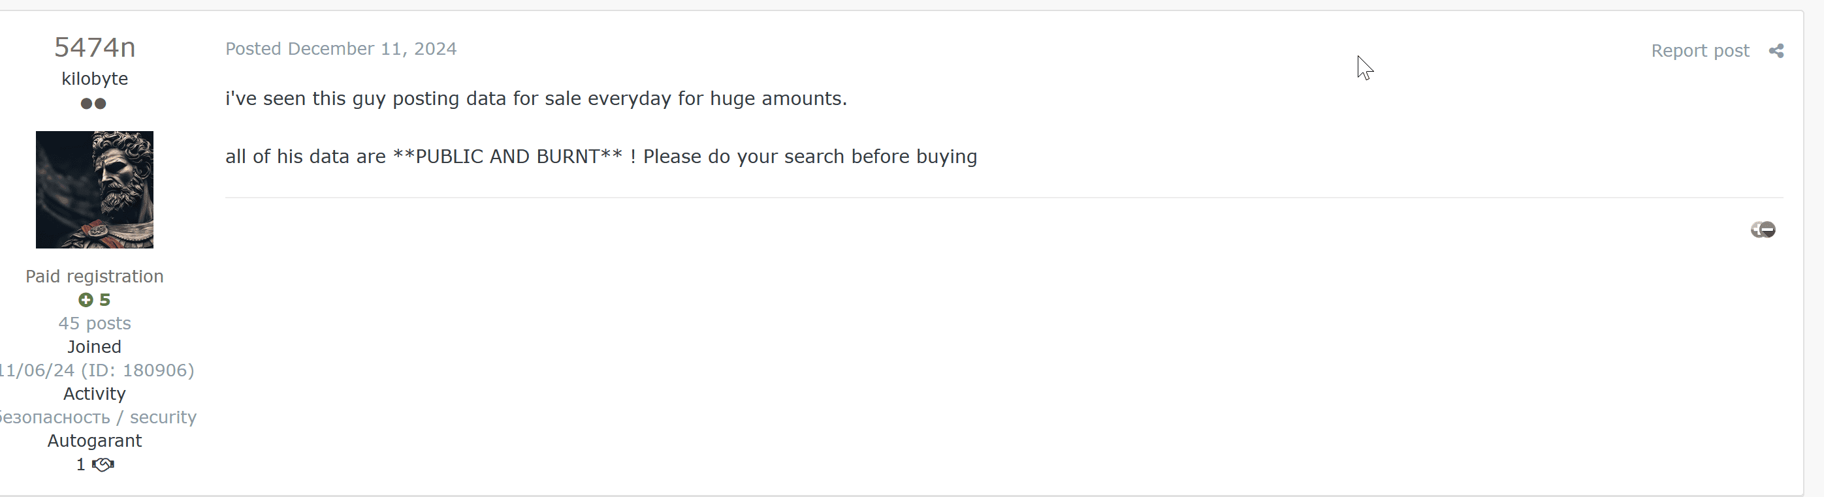Click the security activity text
The image size is (1824, 497).
[x=98, y=417]
